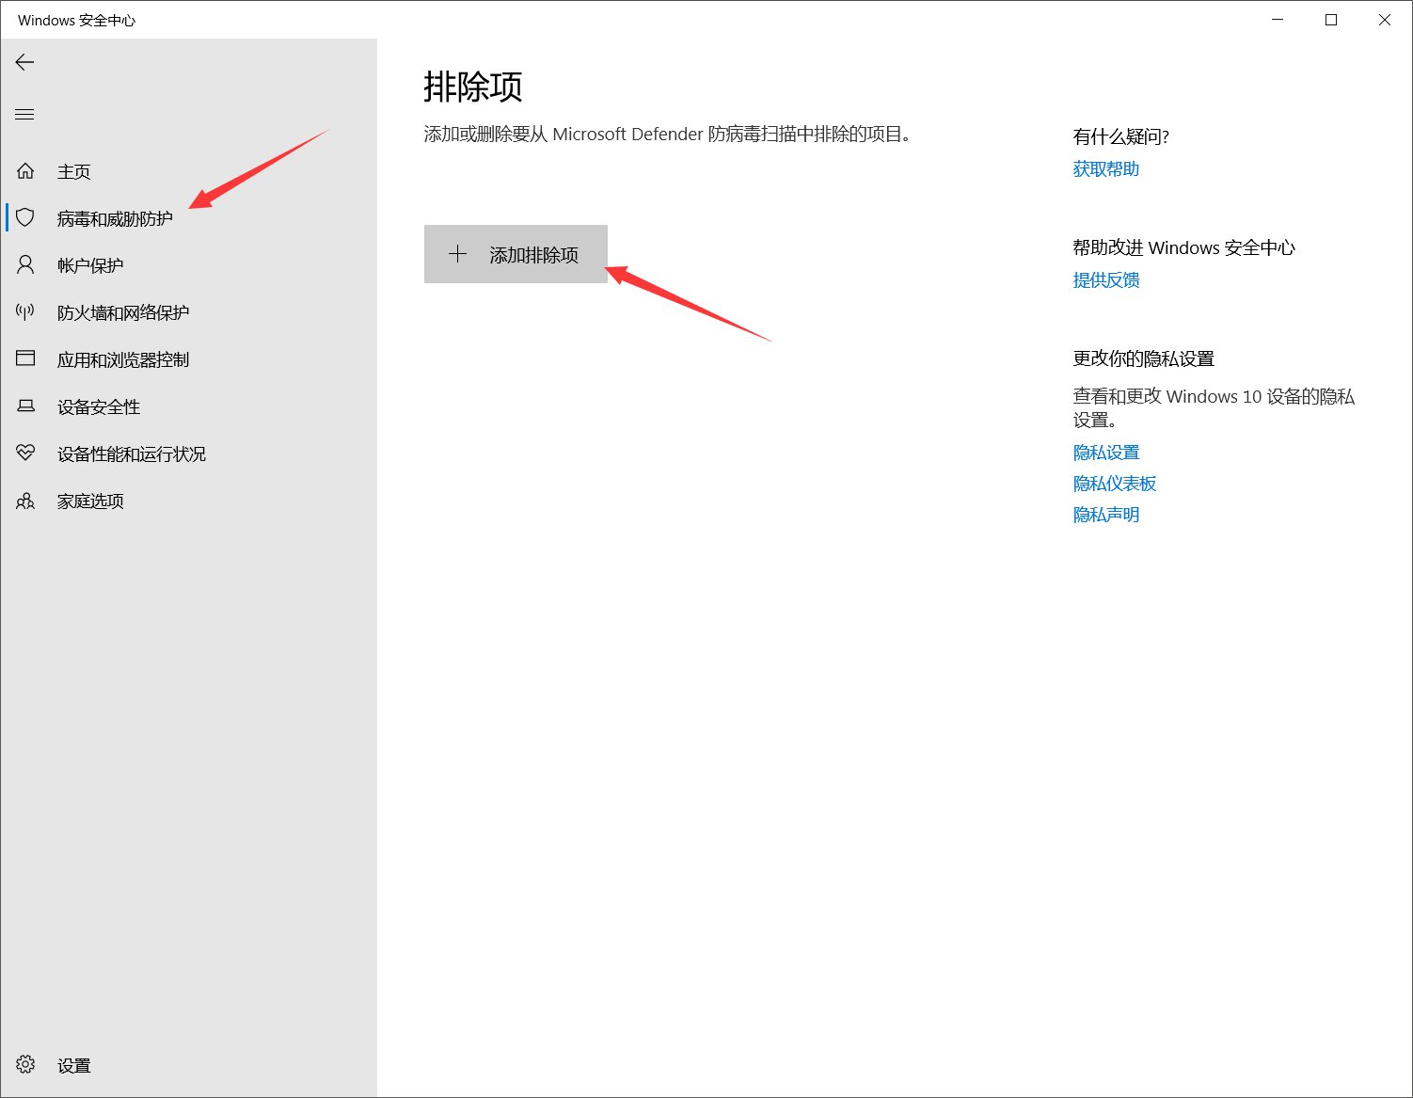Click the home icon for 主页
Viewport: 1413px width, 1098px height.
[25, 171]
